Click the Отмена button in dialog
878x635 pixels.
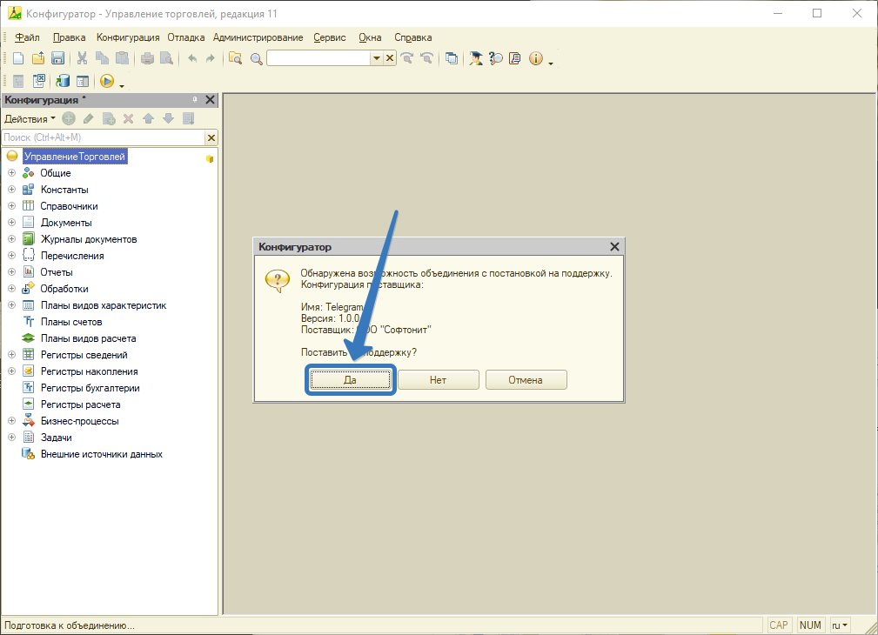coord(526,380)
